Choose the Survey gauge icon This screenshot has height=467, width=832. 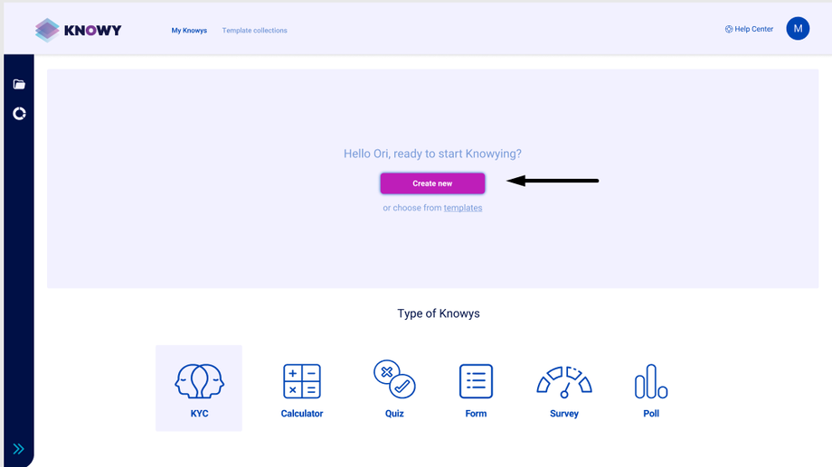564,381
